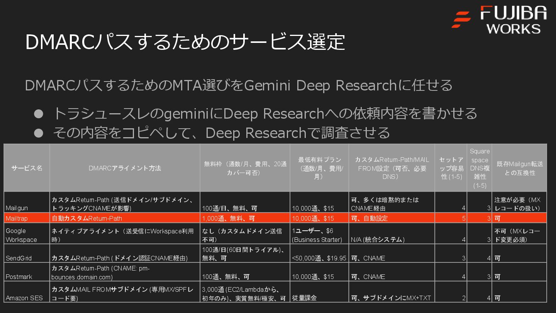Click the 'セットアップ容易性 (1-5)' header
Image resolution: width=556 pixels, height=313 pixels.
pyautogui.click(x=451, y=168)
